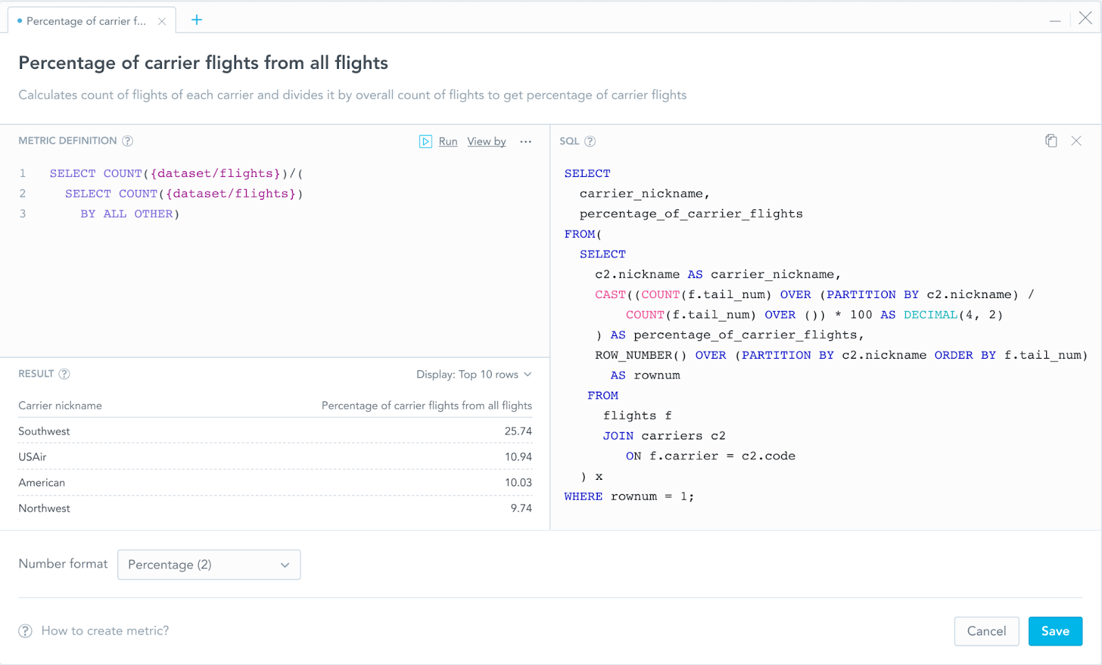The image size is (1102, 665).
Task: Open Metric Definition help tooltip
Action: point(127,141)
